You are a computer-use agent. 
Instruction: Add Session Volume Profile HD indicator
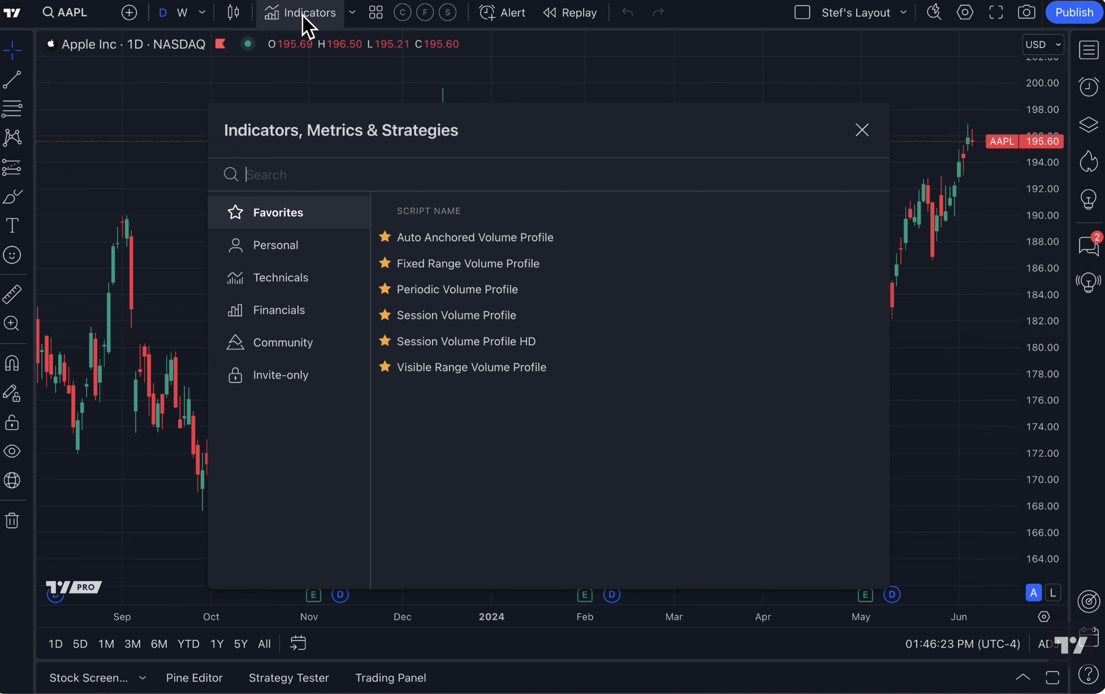click(x=466, y=341)
